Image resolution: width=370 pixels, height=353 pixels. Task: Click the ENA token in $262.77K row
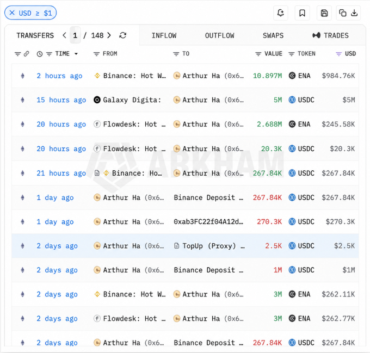[299, 319]
